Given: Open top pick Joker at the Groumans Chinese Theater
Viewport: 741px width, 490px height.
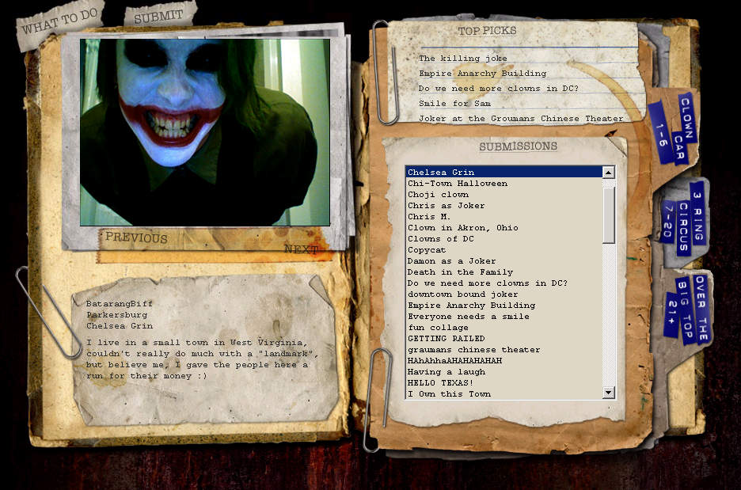Looking at the screenshot, I should (521, 118).
